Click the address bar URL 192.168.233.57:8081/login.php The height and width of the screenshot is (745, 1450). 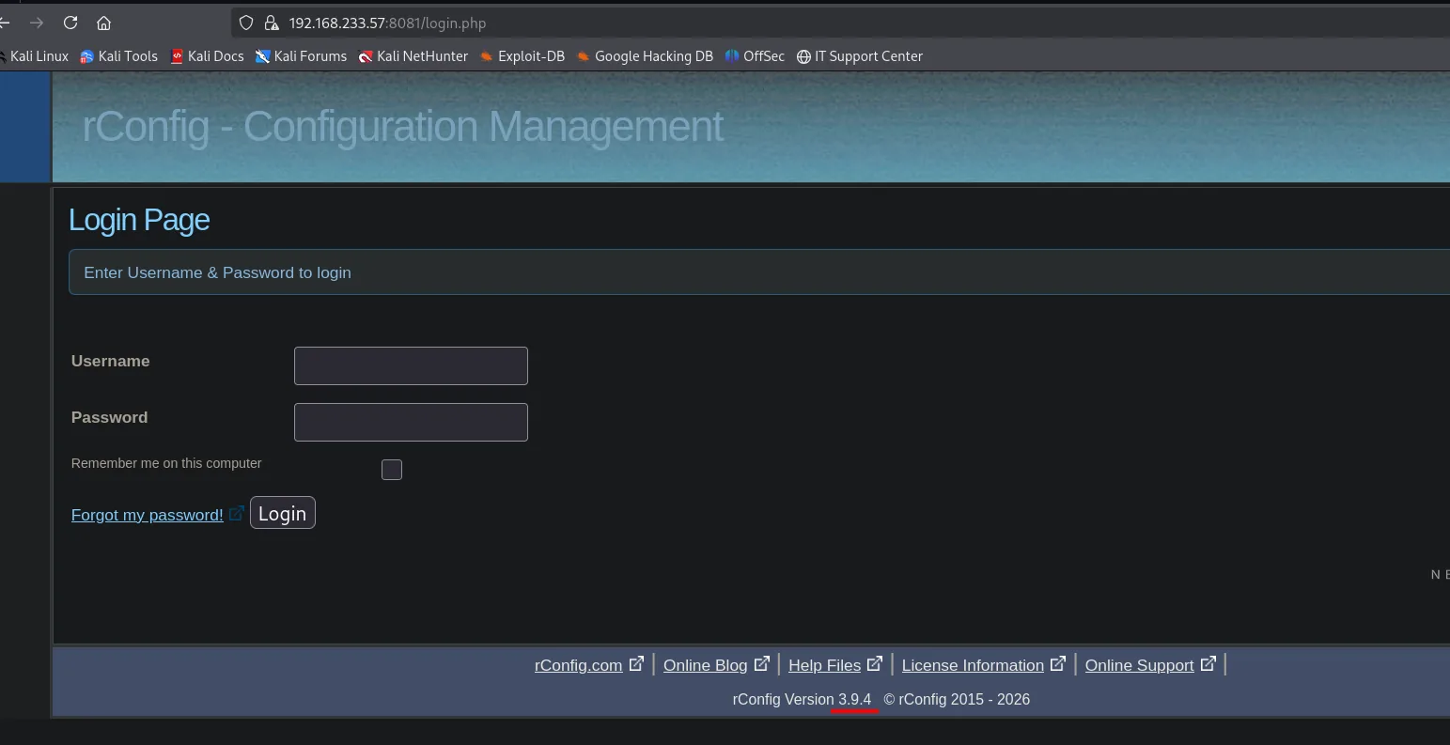(x=387, y=23)
